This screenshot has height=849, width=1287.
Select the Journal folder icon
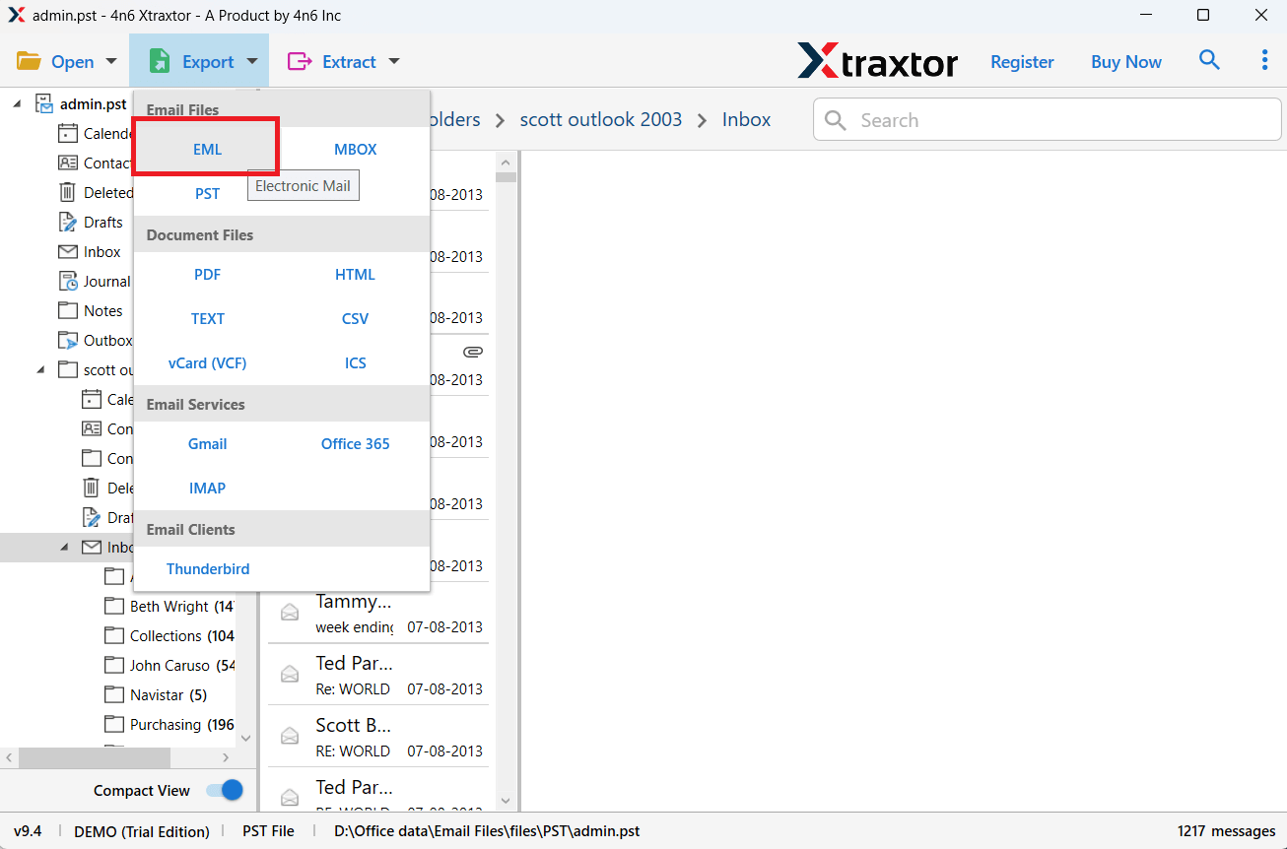pyautogui.click(x=67, y=281)
